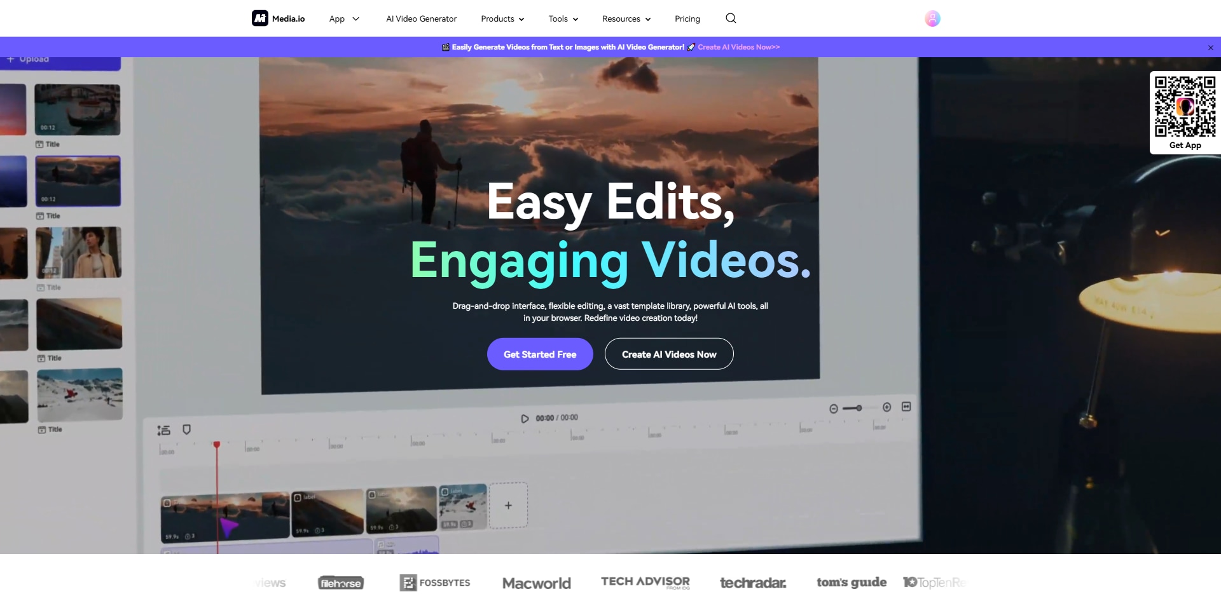The width and height of the screenshot is (1221, 601).
Task: Click the Get Started Free button
Action: pyautogui.click(x=539, y=354)
